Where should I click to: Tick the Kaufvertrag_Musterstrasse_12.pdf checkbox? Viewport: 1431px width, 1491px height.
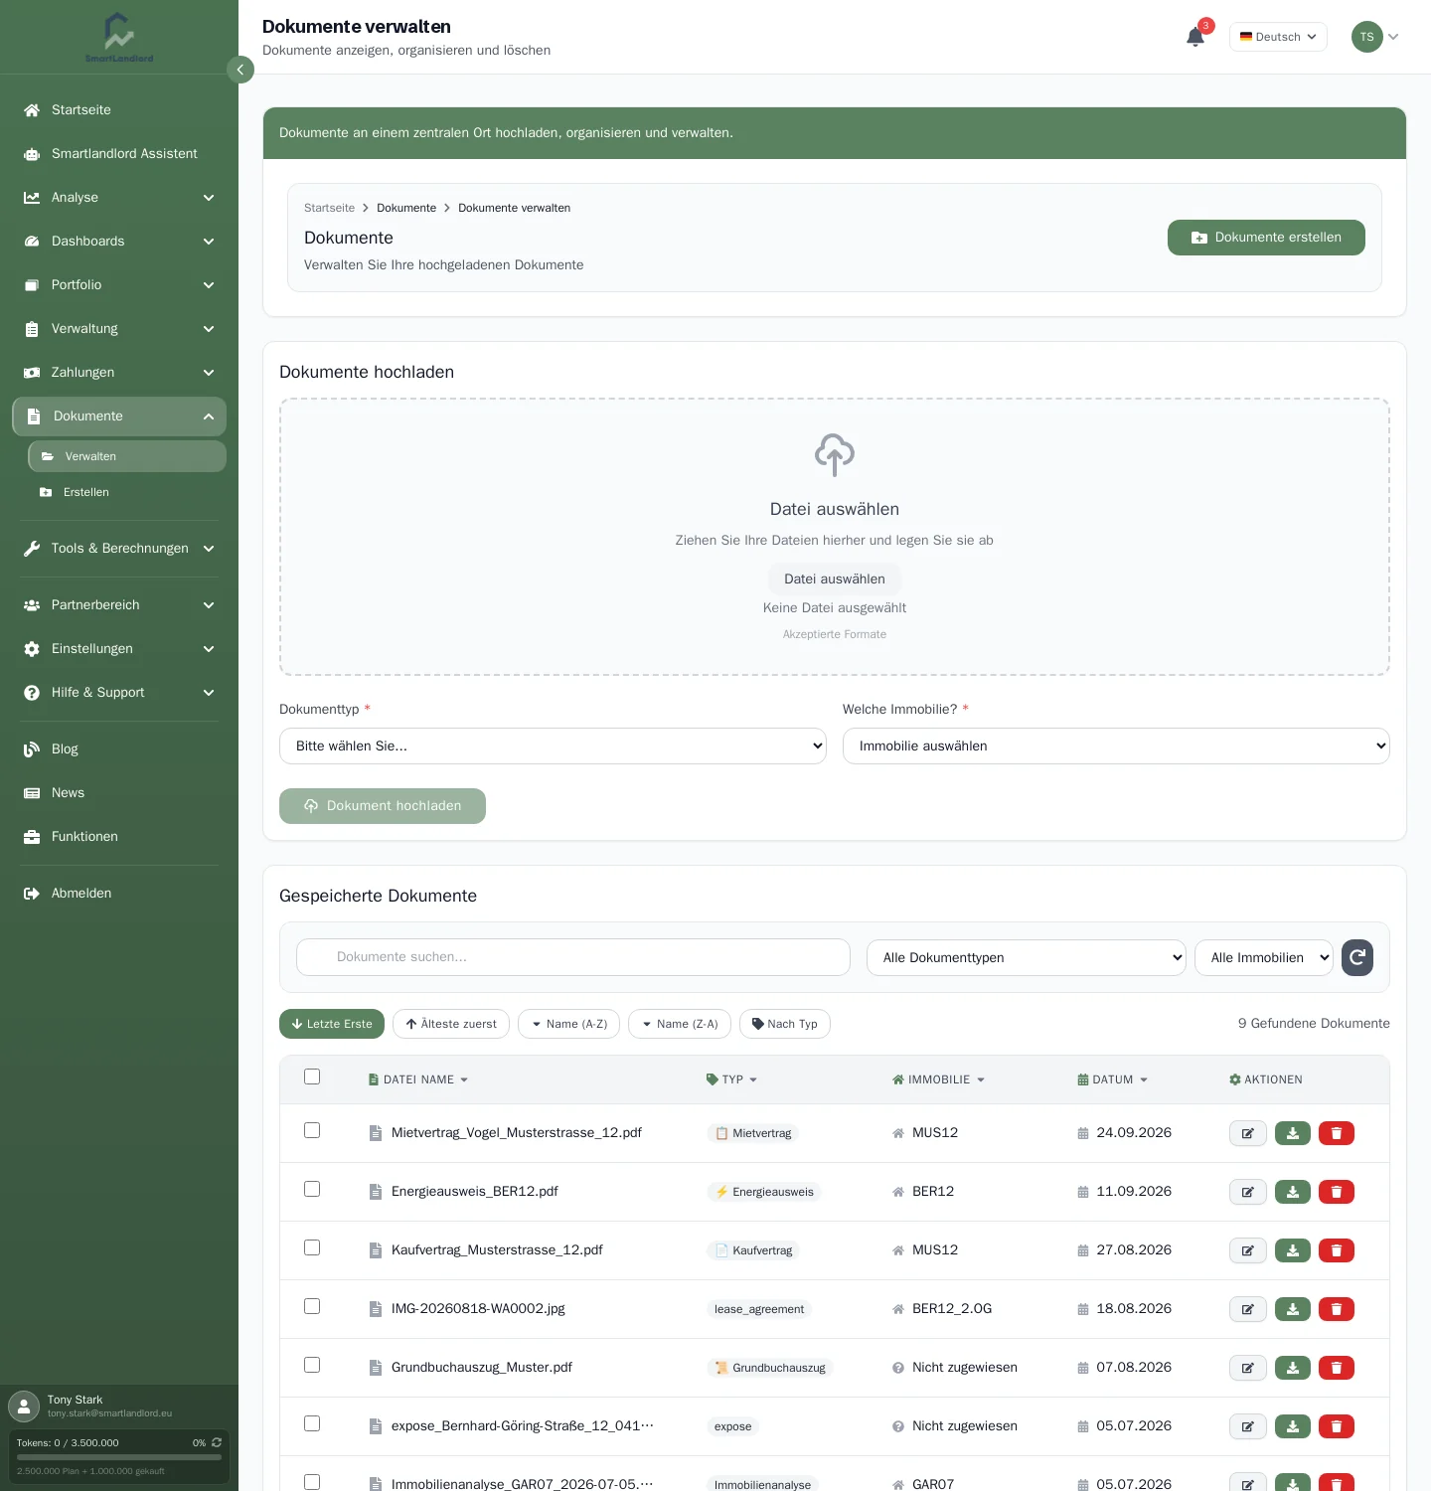(x=312, y=1247)
